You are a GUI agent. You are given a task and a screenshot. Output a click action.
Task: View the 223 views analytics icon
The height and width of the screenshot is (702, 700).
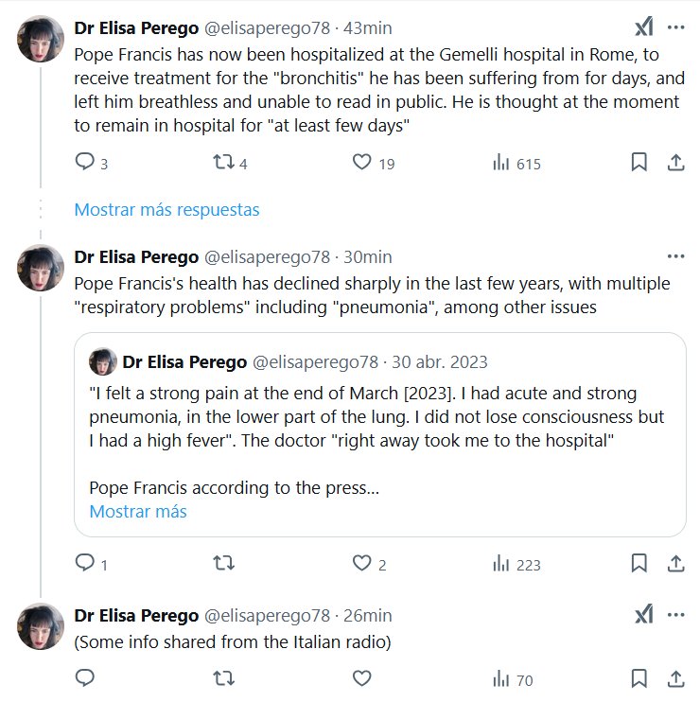click(x=501, y=564)
